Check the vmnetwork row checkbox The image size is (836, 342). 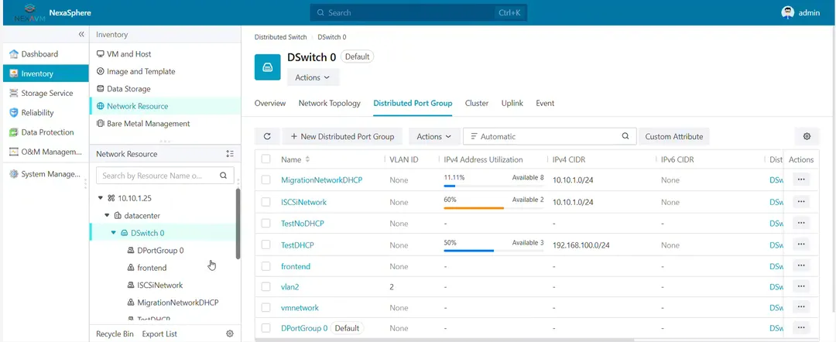click(266, 307)
